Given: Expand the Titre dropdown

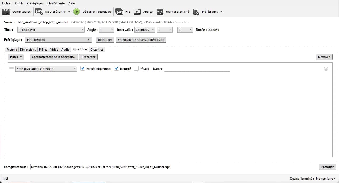Looking at the screenshot, I should pos(51,30).
